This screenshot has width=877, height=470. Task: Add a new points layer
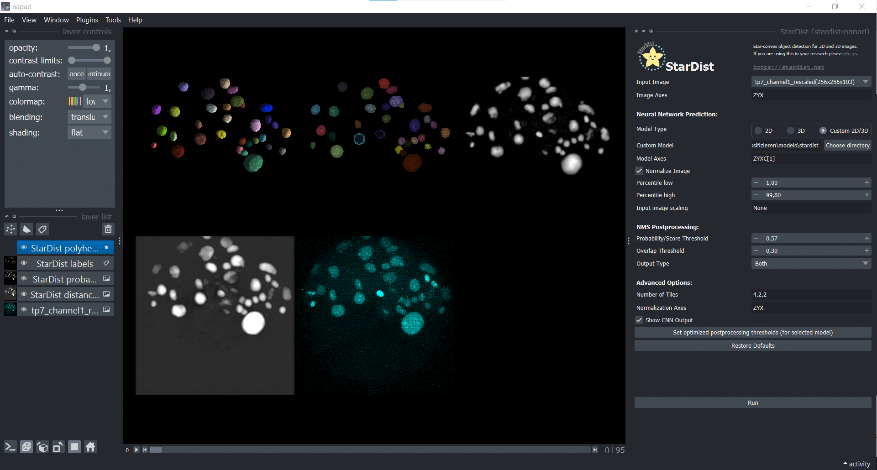tap(11, 229)
